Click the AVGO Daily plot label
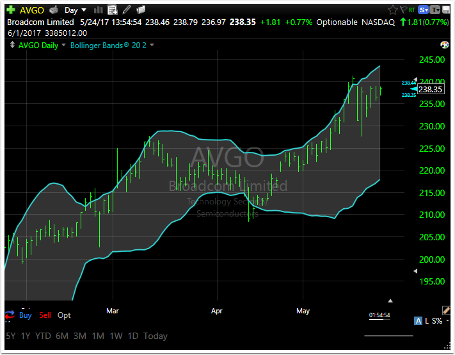Image resolution: width=455 pixels, height=355 pixels. (38, 45)
